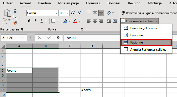The width and height of the screenshot is (177, 97).
Task: Apply cell borders icon
Action: coord(53,21)
